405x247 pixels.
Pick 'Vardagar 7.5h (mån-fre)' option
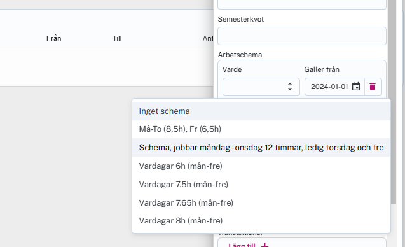click(261, 185)
